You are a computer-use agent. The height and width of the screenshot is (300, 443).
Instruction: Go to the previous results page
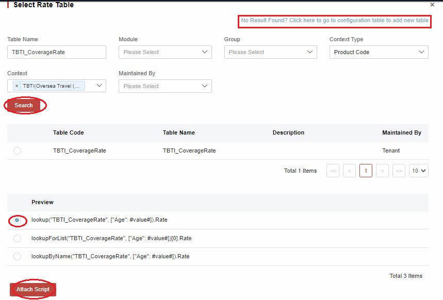[x=349, y=171]
